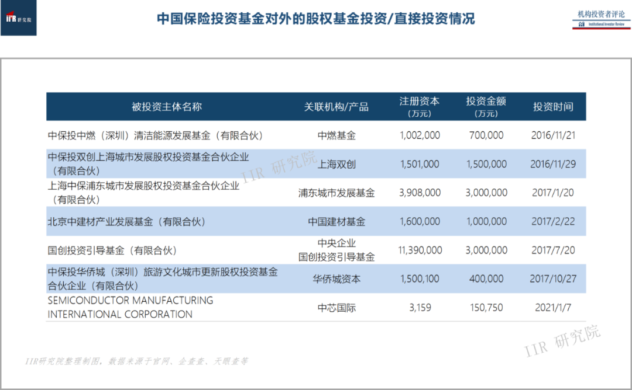
Task: Select the 上海中保浦东城市发展股权投资基金 cell
Action: (x=143, y=193)
